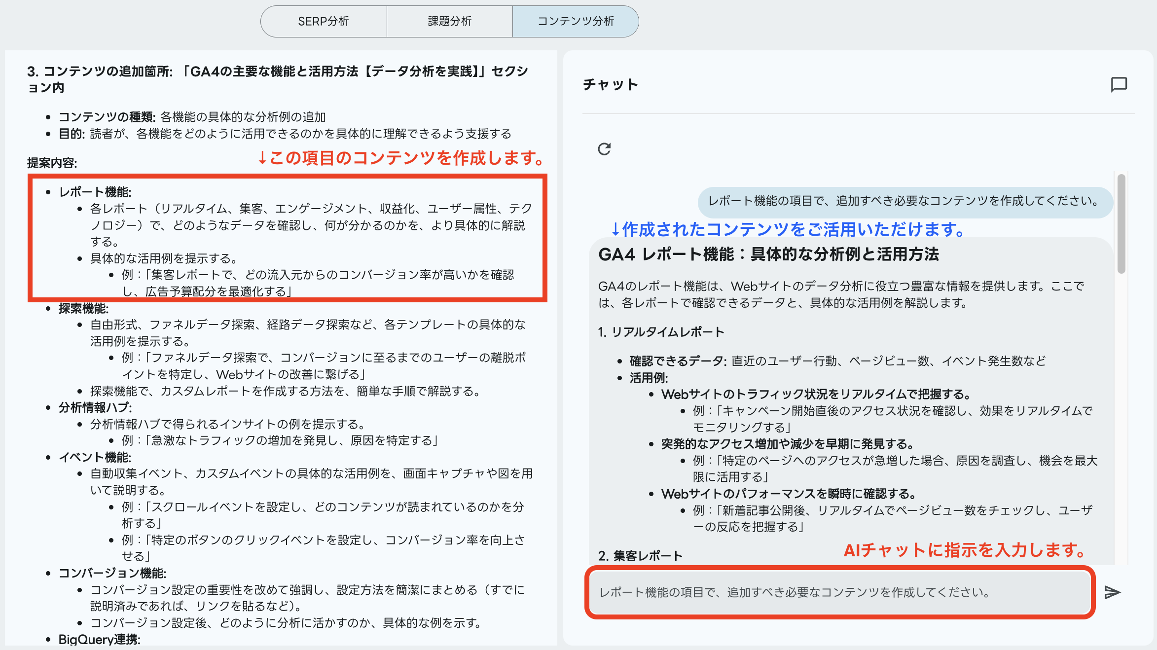Select the コンテンツ分析 tab

(x=576, y=21)
